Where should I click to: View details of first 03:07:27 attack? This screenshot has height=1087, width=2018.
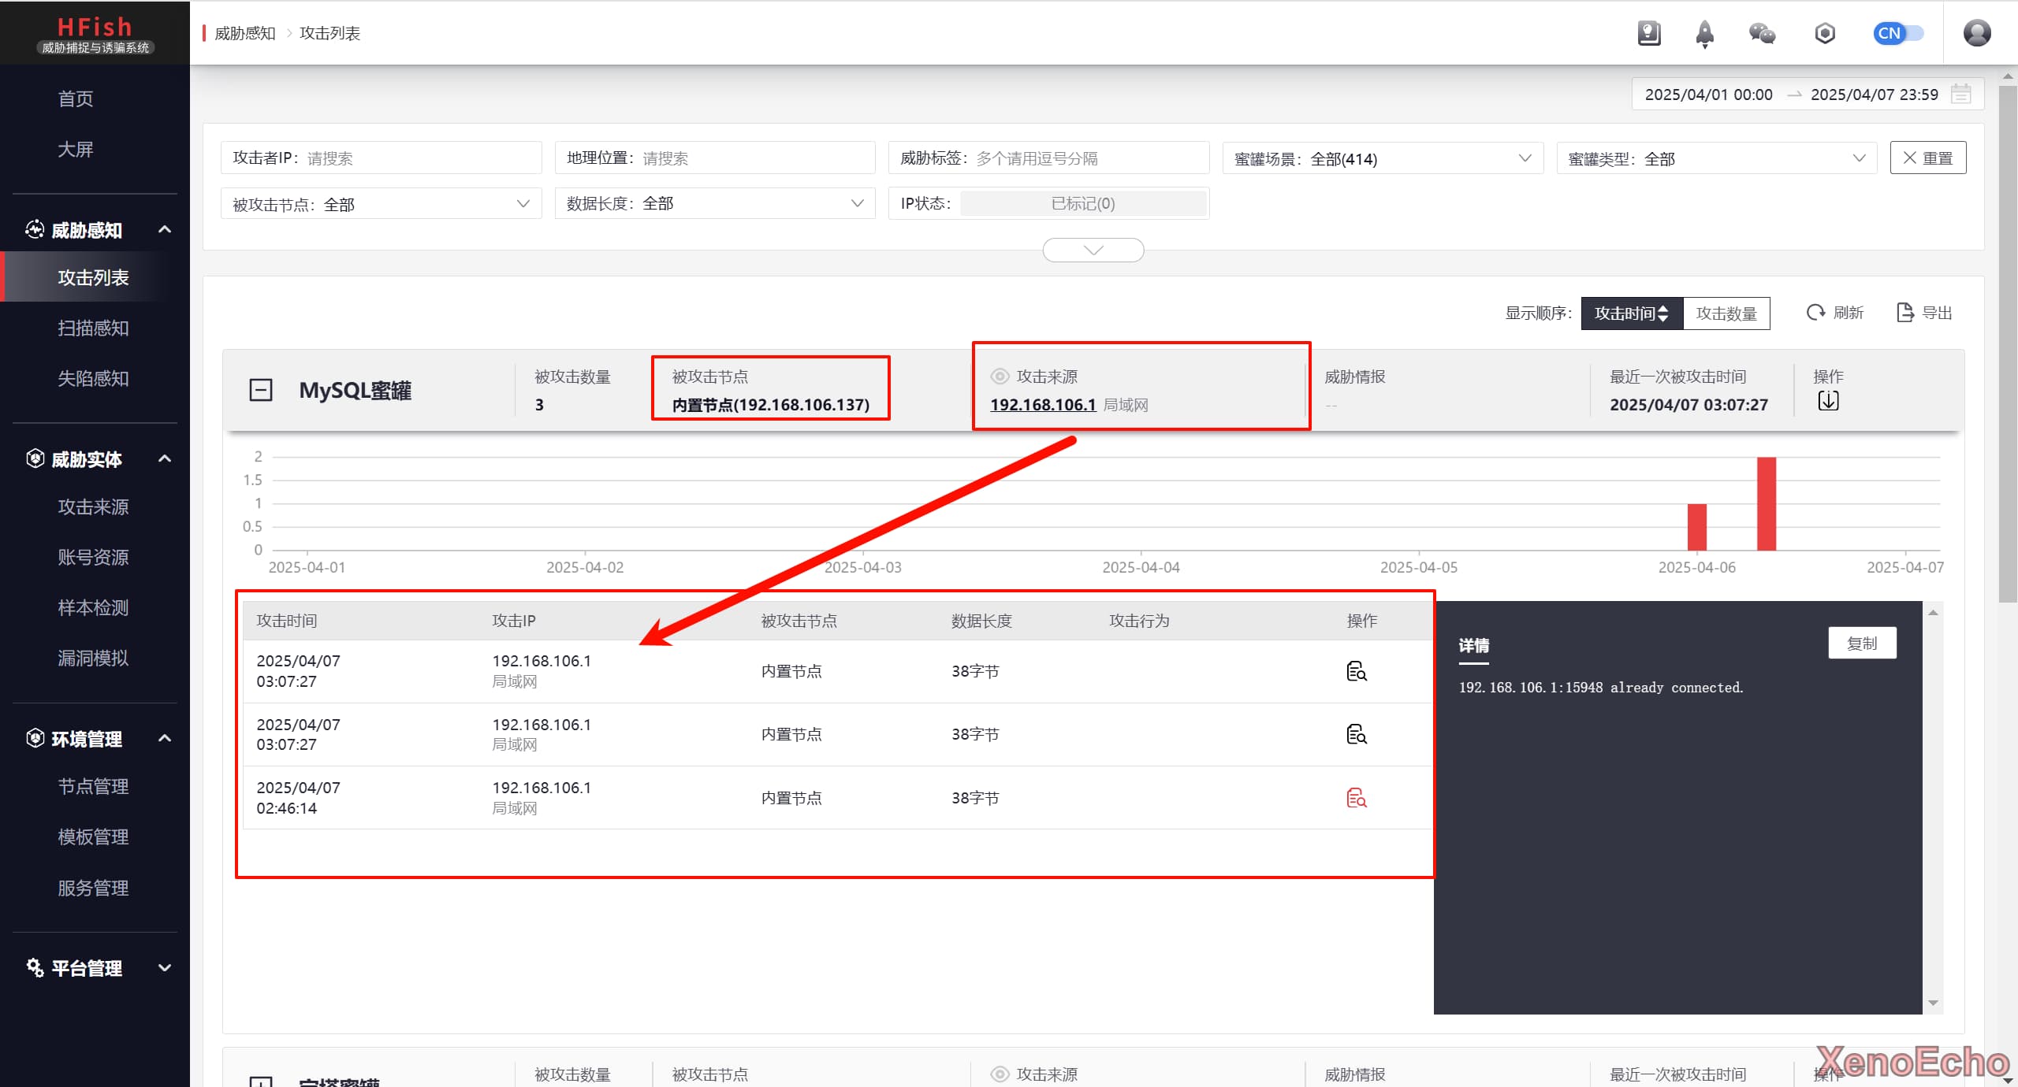pos(1356,671)
